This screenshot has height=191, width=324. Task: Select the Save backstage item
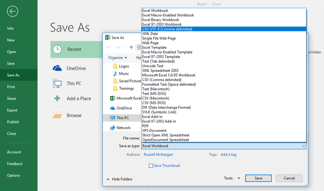click(x=19, y=63)
